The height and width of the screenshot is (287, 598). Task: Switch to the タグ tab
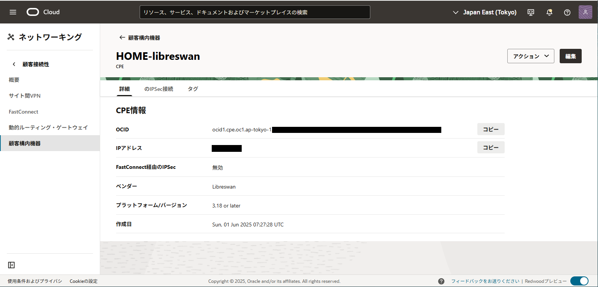coord(193,89)
